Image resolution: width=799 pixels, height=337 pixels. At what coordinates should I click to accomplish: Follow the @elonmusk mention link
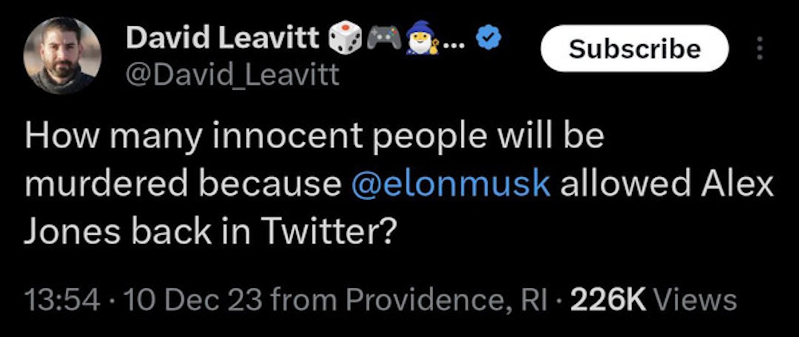451,183
